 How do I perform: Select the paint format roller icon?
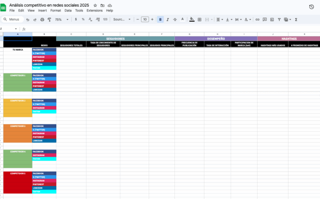point(50,20)
